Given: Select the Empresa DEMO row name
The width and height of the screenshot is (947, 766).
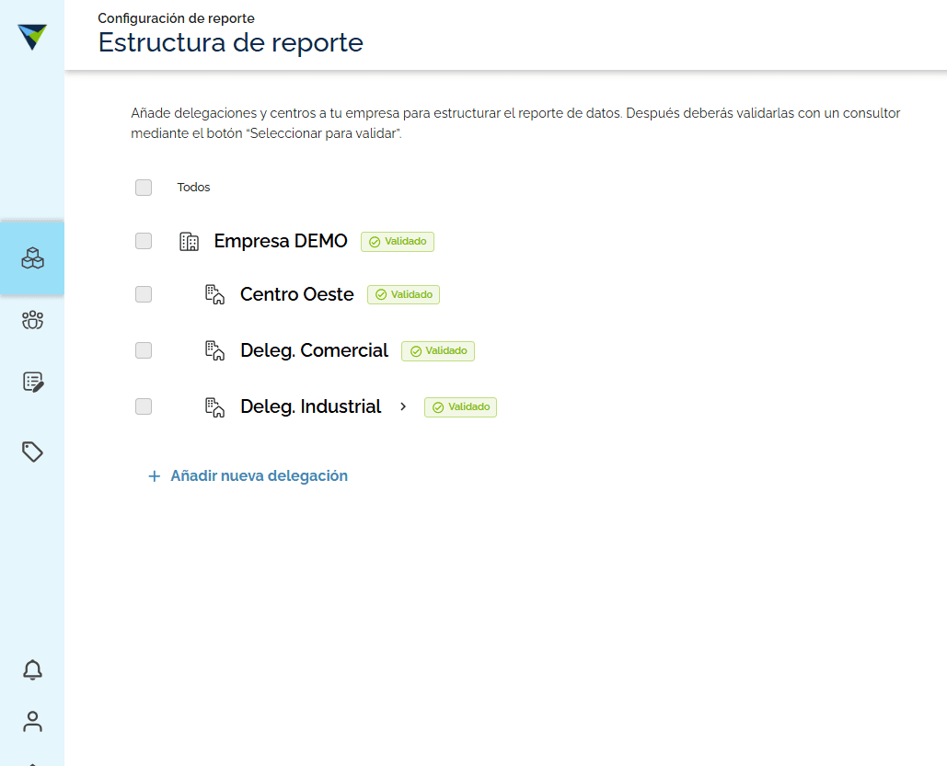Looking at the screenshot, I should coord(281,241).
